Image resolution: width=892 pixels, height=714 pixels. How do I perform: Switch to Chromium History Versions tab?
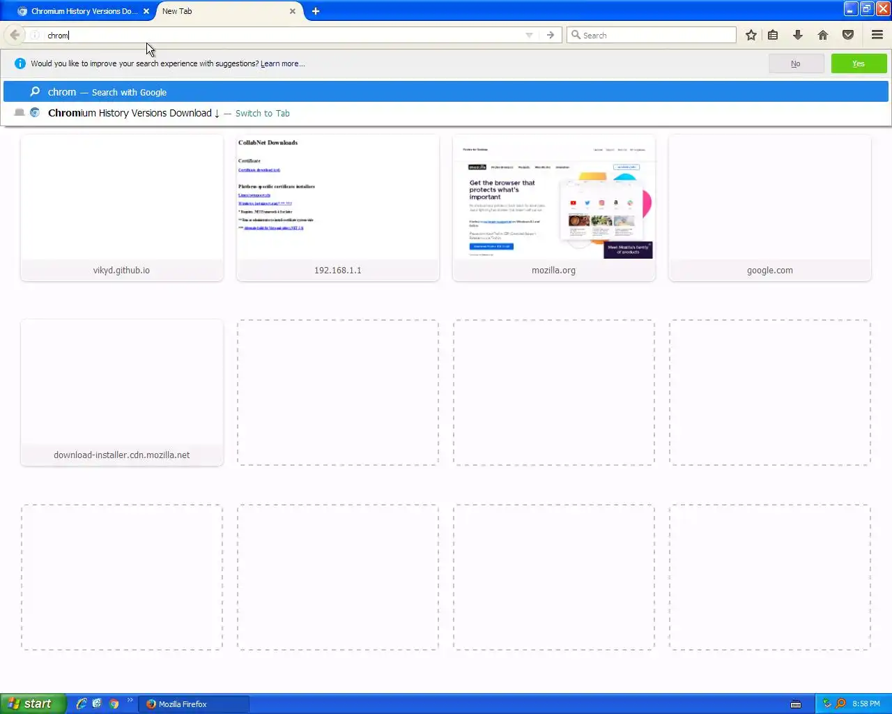click(83, 11)
